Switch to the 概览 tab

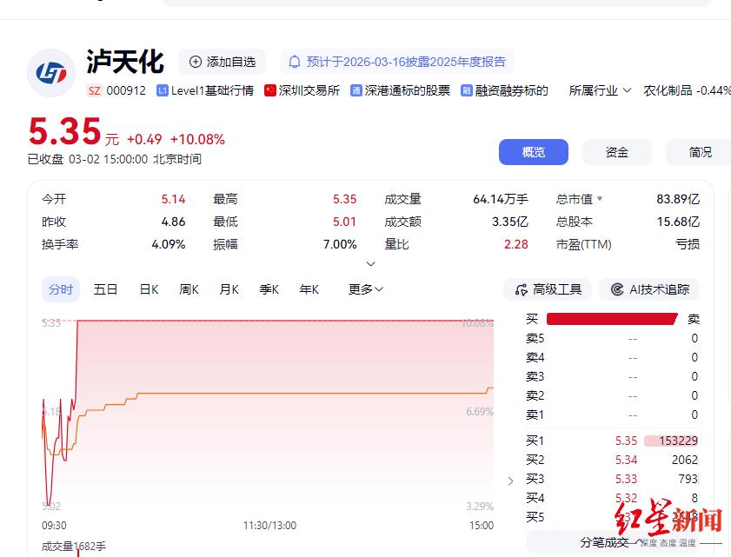coord(534,152)
